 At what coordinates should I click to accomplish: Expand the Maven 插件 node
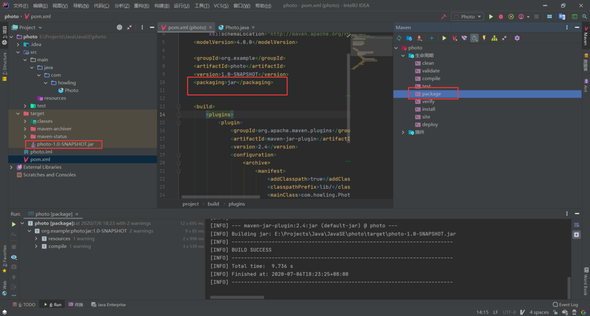(x=403, y=133)
